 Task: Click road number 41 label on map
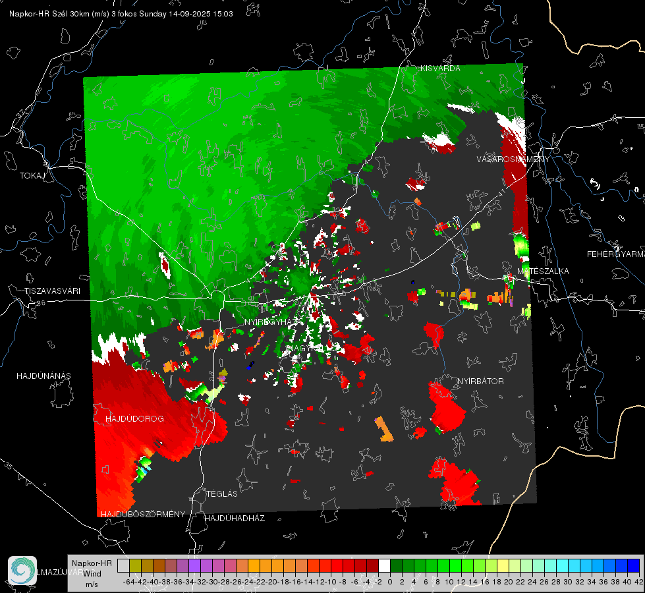tap(501, 193)
